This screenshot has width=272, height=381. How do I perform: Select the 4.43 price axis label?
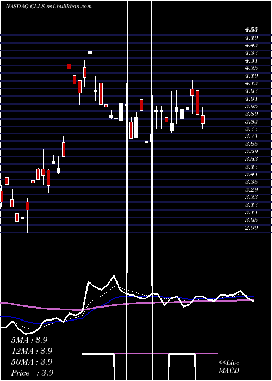[251, 45]
